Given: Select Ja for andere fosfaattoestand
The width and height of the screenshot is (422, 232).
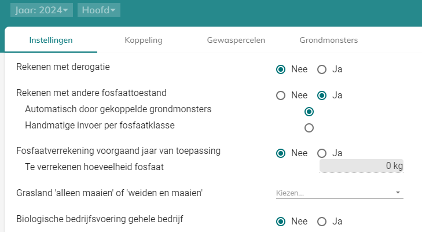Looking at the screenshot, I should click(x=322, y=95).
